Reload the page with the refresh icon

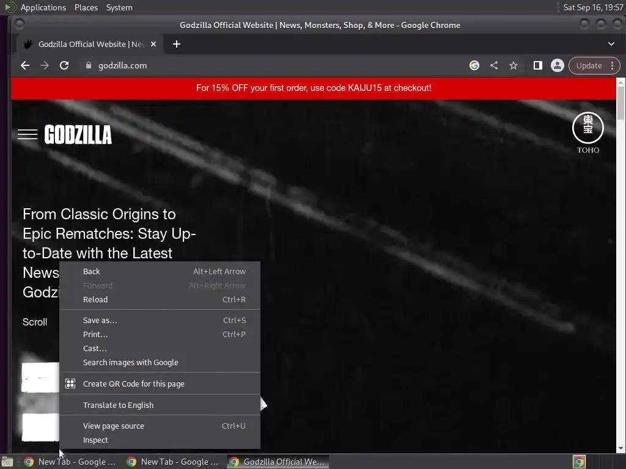point(64,65)
